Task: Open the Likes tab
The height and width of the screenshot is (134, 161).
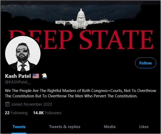Action: coord(144,127)
